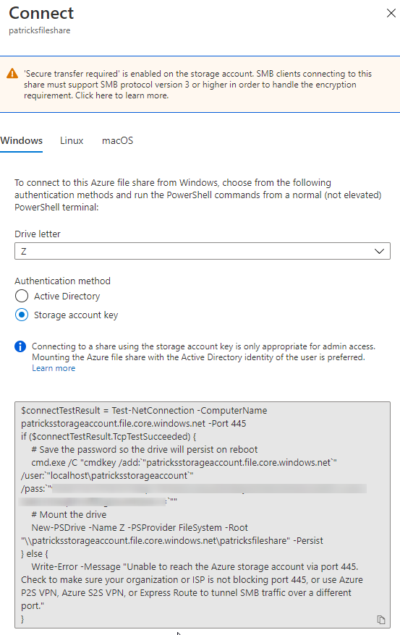
Task: Click the 'Connect' panel title
Action: [x=41, y=13]
